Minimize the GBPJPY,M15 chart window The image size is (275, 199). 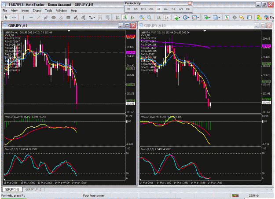tap(257, 26)
